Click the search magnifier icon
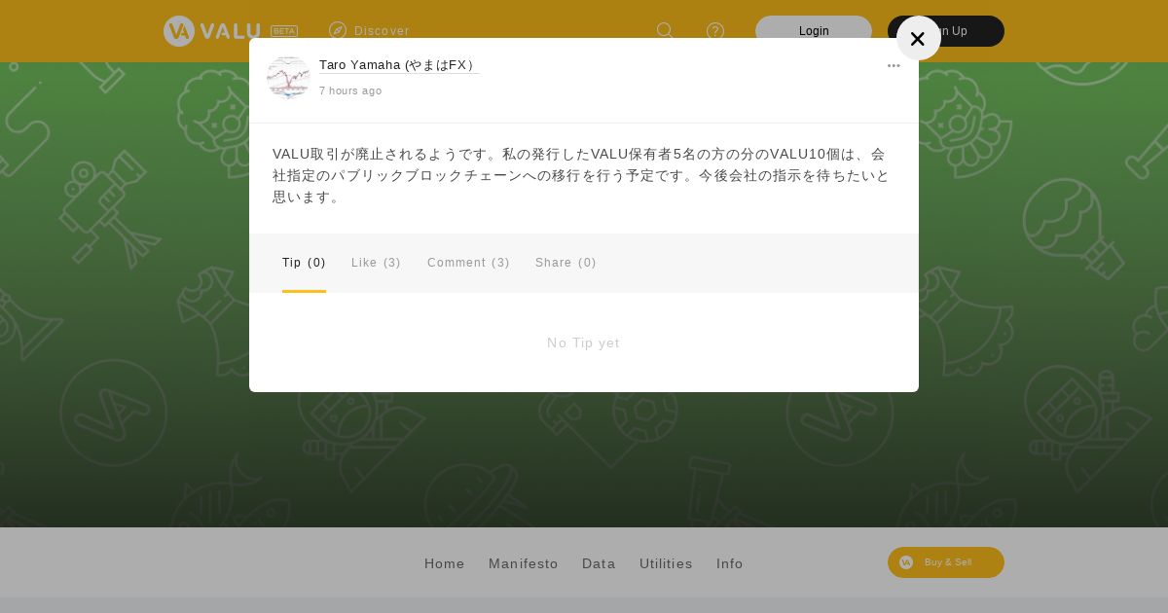The width and height of the screenshot is (1168, 613). coord(665,31)
